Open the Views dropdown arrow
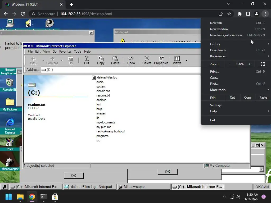The image size is (271, 203). click(x=187, y=61)
